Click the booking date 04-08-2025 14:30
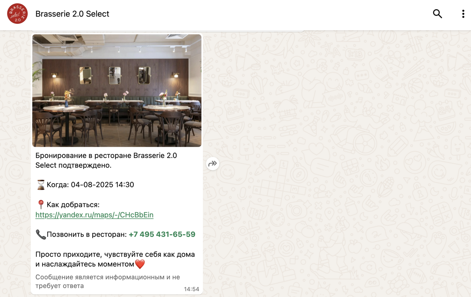Viewport: 471px width, 297px height. [102, 185]
